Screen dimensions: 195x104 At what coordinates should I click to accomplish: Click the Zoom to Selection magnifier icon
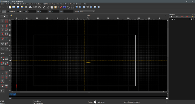[x=88, y=7]
